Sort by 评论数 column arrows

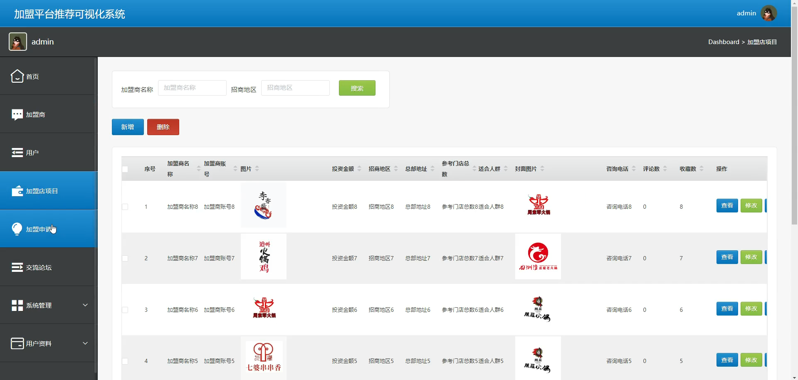(665, 169)
